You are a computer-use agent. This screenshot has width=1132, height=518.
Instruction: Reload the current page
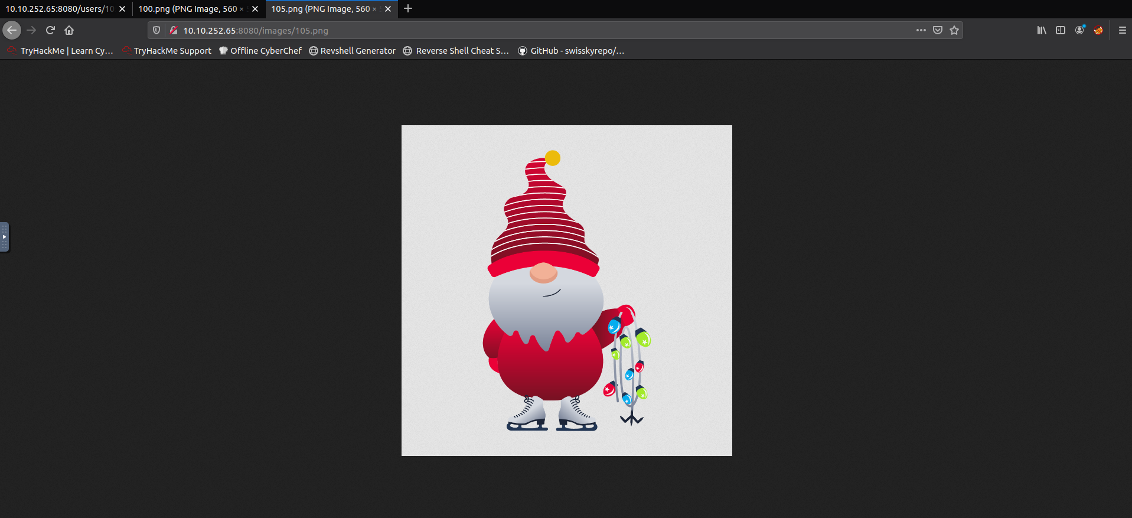50,30
